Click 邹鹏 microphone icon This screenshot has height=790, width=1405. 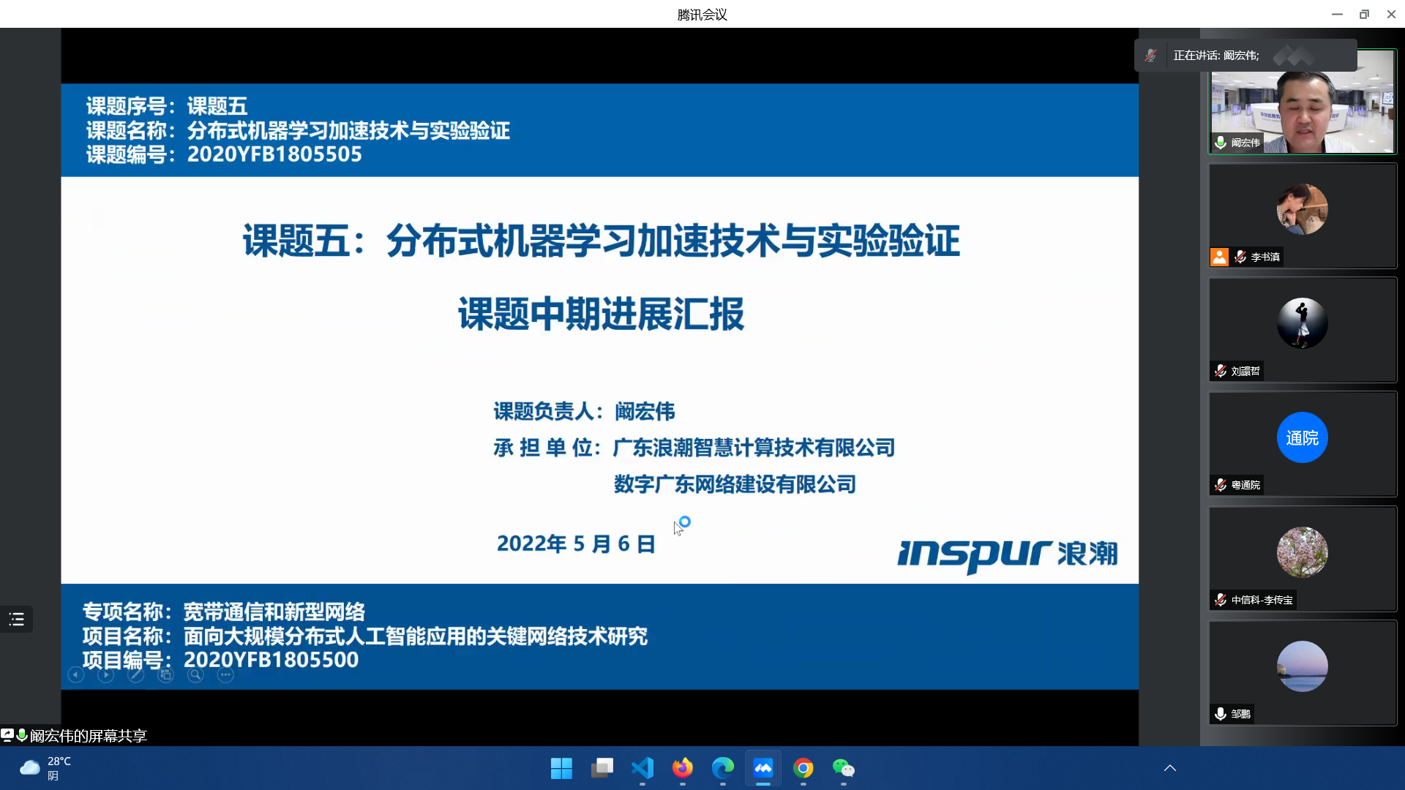click(x=1221, y=714)
